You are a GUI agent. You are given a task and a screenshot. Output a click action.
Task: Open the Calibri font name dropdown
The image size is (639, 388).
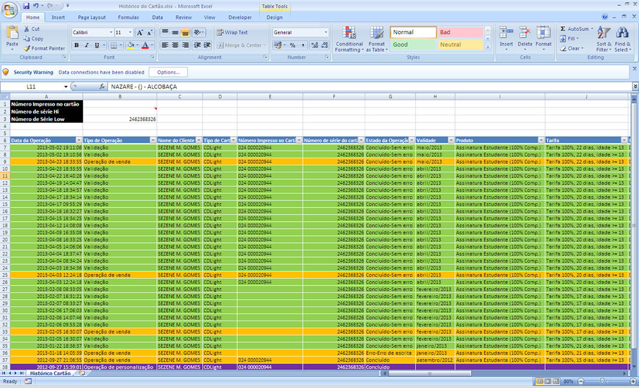tap(111, 32)
